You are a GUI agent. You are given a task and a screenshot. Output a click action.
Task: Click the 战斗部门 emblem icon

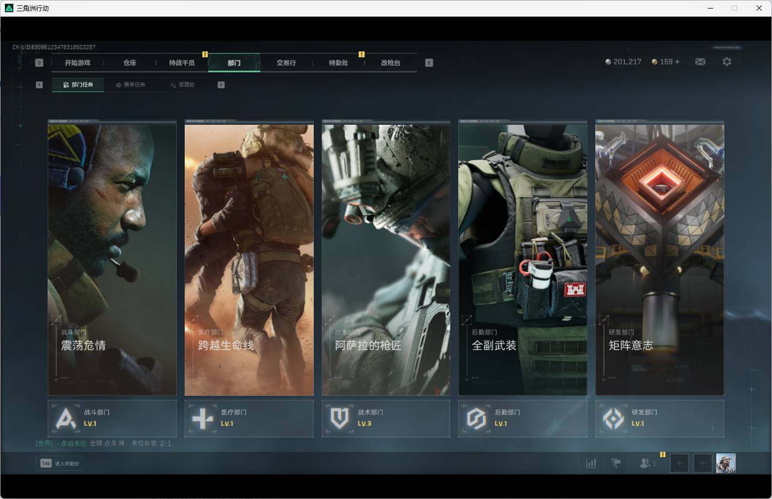click(x=66, y=418)
